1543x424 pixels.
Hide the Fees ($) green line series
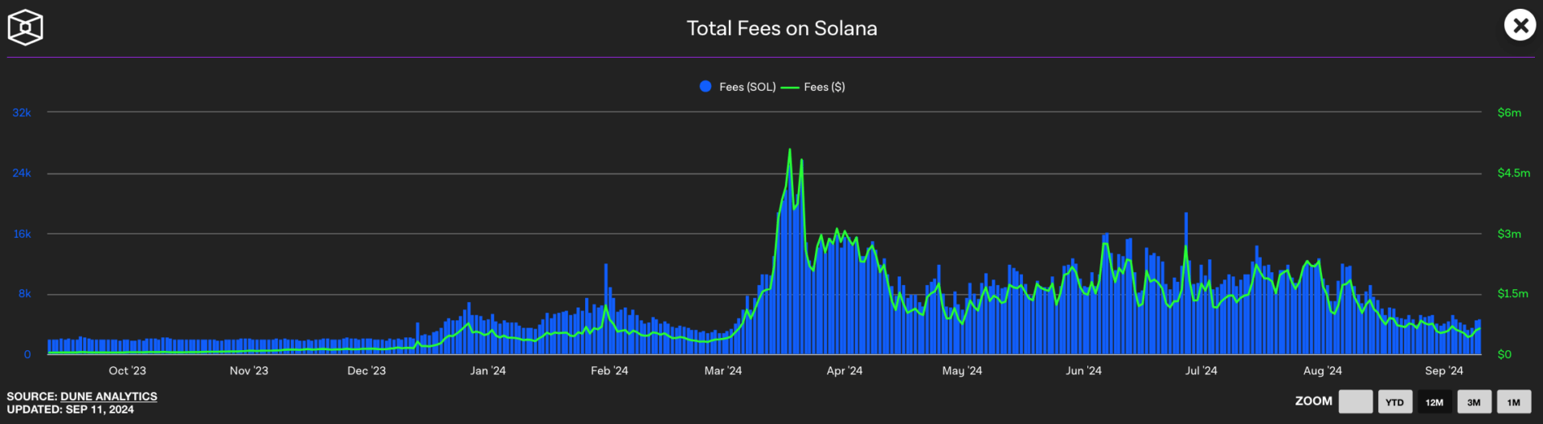tap(813, 87)
